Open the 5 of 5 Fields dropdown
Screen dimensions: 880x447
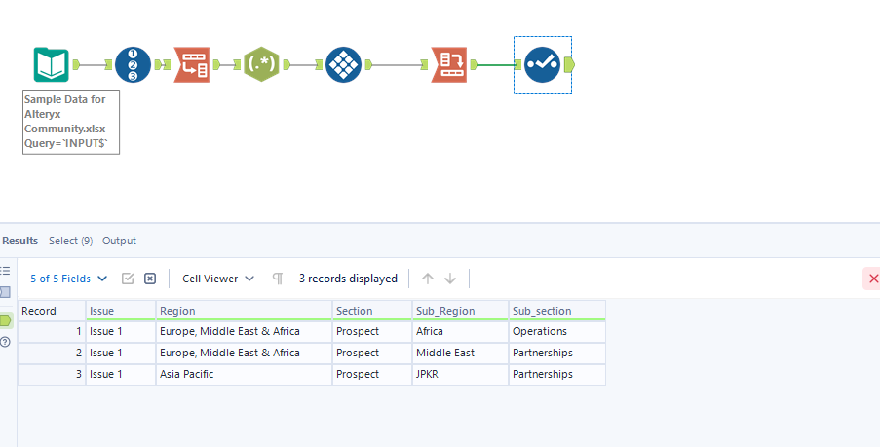[69, 279]
